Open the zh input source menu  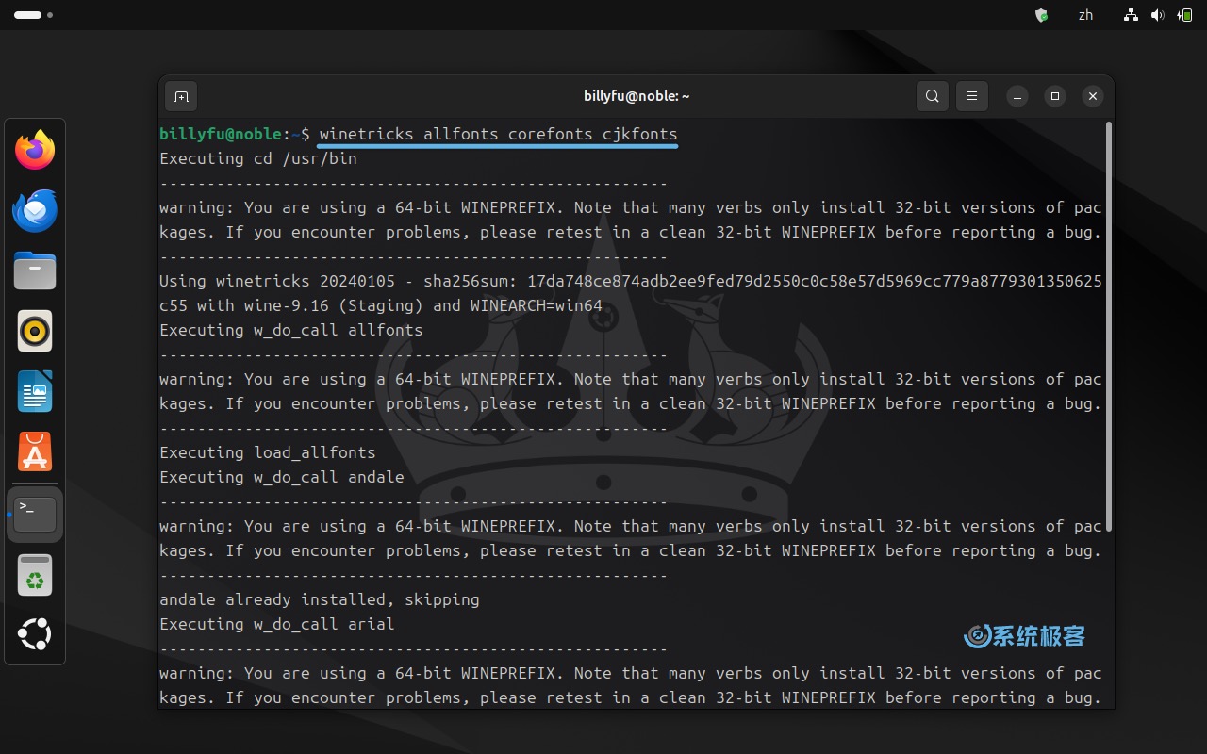coord(1085,15)
